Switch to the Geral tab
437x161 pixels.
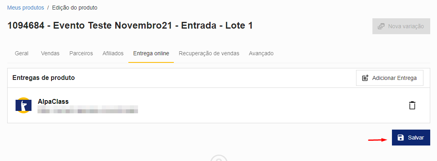click(x=22, y=53)
